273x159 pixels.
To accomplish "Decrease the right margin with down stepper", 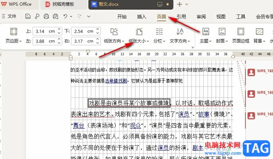I will [x=98, y=43].
